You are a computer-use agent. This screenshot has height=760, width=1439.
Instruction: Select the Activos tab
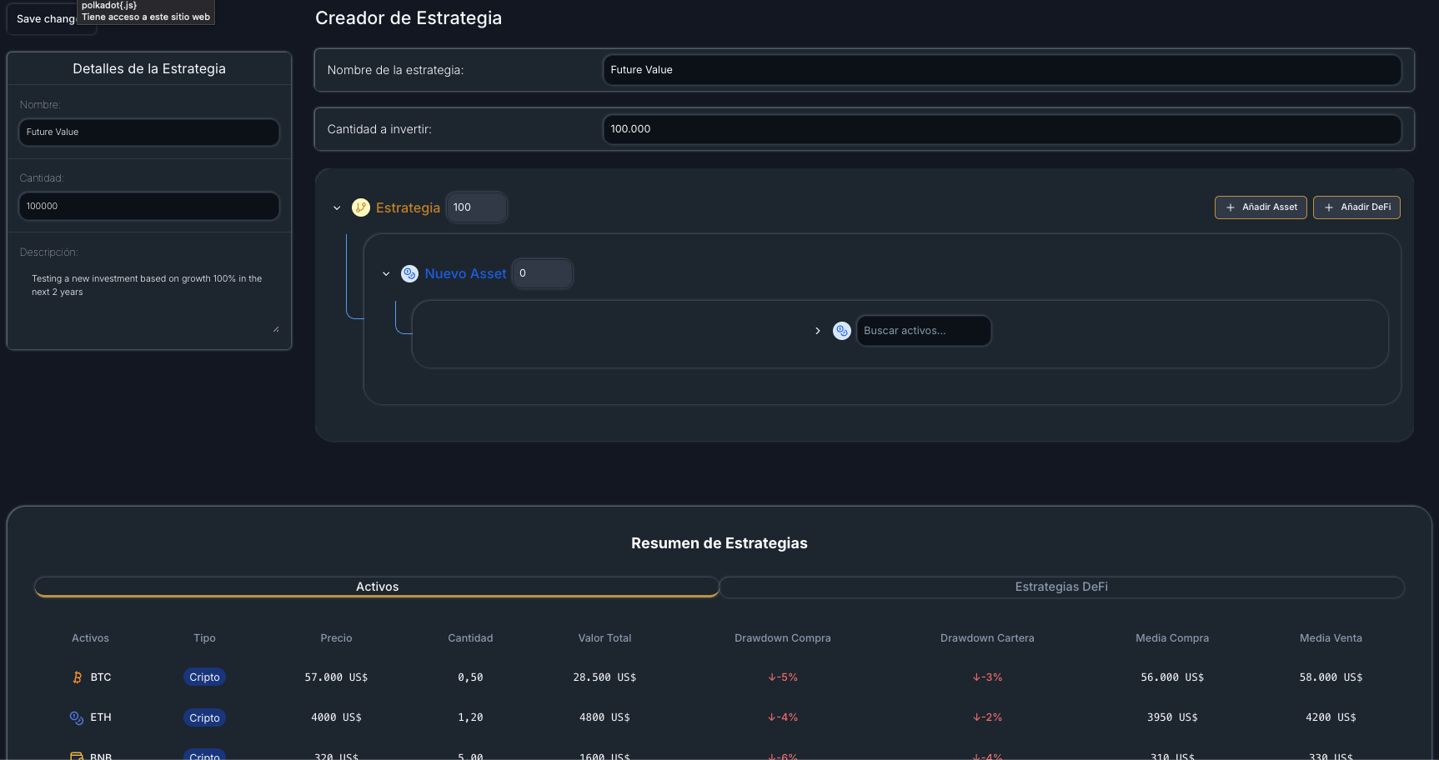click(377, 587)
